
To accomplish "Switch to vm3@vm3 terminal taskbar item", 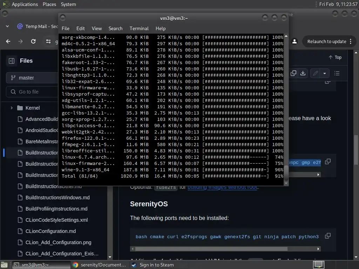I will 41,265.
